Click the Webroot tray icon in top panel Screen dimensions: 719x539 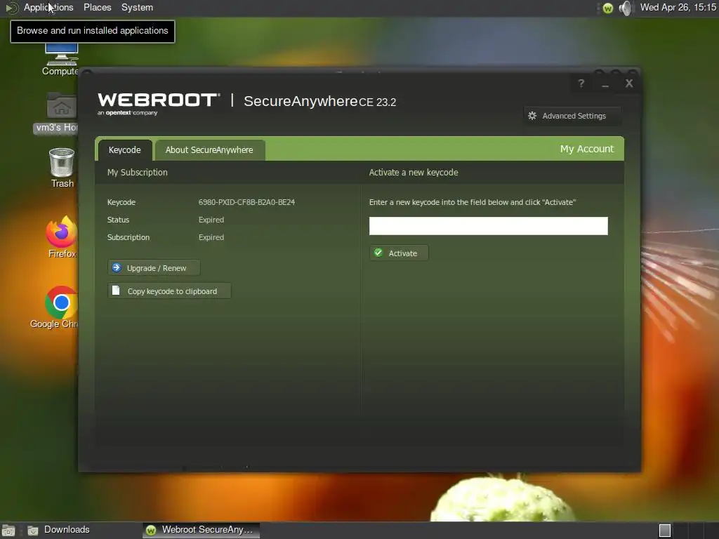[x=607, y=8]
